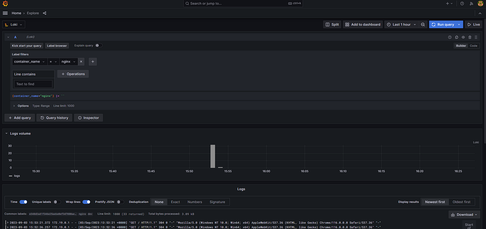Click the Home breadcrumb link
This screenshot has height=229, width=486.
(16, 13)
